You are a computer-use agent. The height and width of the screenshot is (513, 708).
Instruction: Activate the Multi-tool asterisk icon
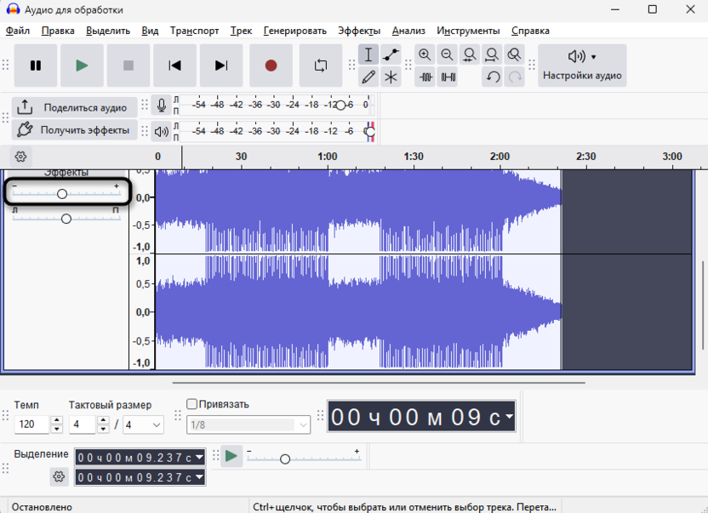391,77
